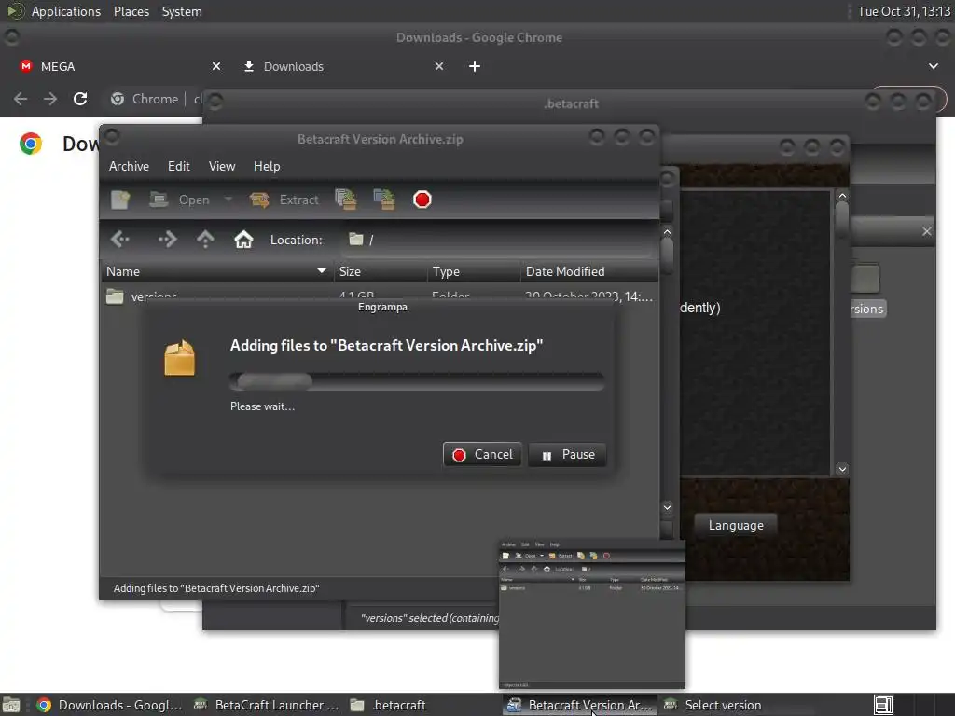Open a new Chrome tab
Screen dimensions: 955x716
(475, 66)
